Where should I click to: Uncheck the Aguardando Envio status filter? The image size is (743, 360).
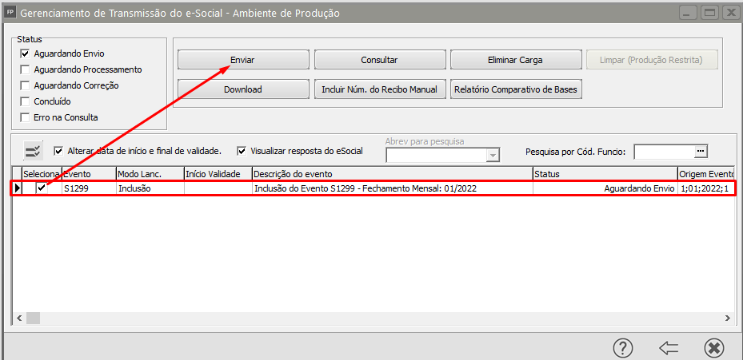(26, 53)
